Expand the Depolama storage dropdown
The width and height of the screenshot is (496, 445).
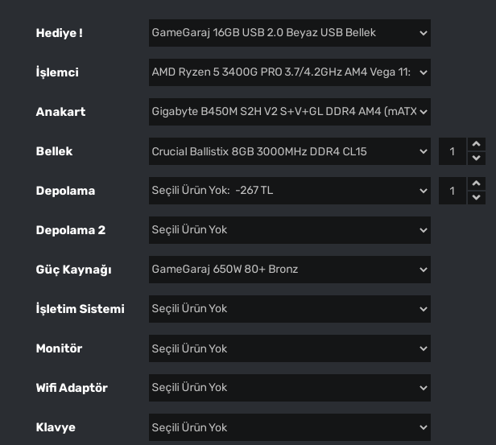pos(289,191)
